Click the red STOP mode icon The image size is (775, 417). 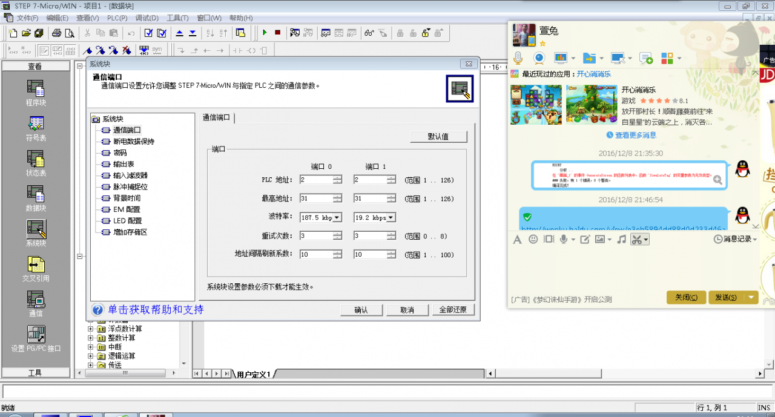pos(277,33)
